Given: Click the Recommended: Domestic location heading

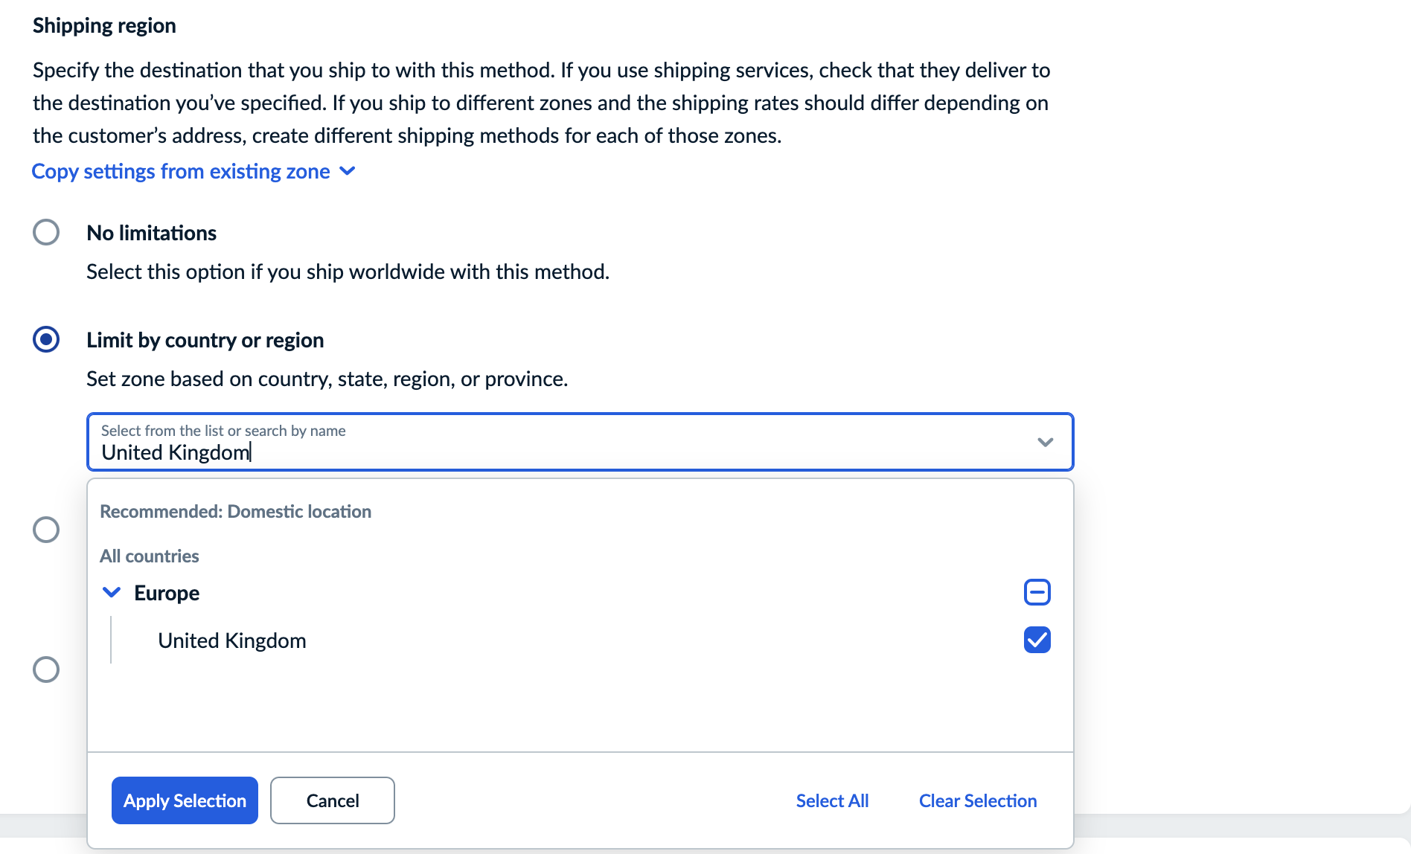Looking at the screenshot, I should click(x=235, y=512).
